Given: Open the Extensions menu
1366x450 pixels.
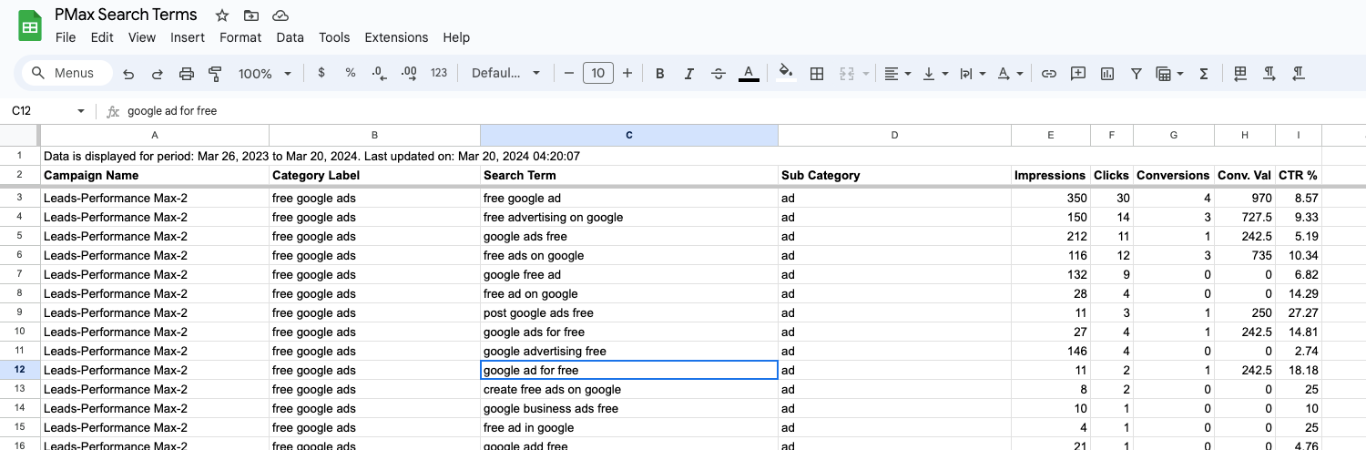Looking at the screenshot, I should (x=396, y=37).
